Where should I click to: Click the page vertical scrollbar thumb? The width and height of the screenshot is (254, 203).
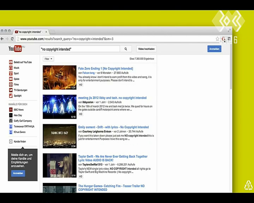pyautogui.click(x=231, y=67)
